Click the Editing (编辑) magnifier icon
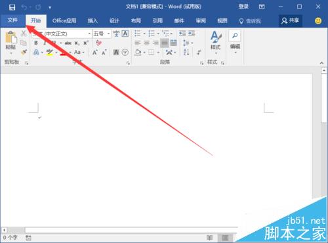This screenshot has height=243, width=328. pyautogui.click(x=235, y=35)
